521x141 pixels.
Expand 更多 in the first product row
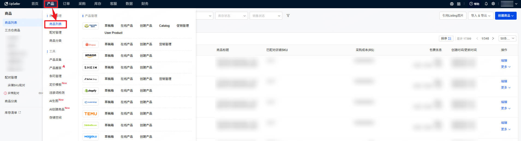[x=506, y=67]
